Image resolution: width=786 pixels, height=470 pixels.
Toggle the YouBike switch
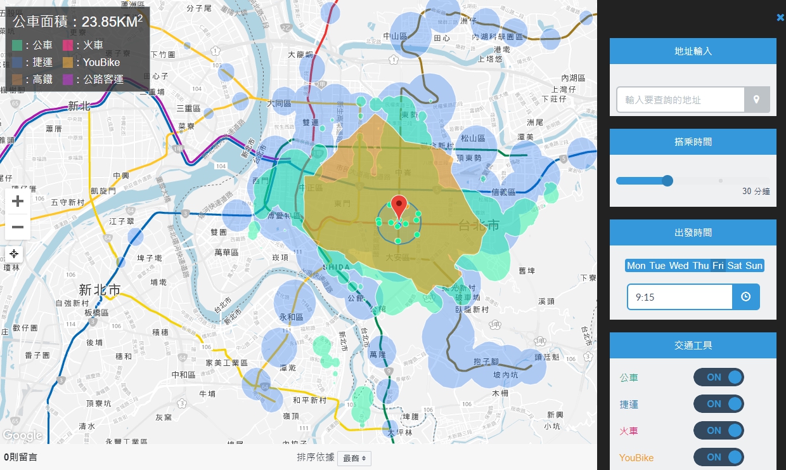719,457
